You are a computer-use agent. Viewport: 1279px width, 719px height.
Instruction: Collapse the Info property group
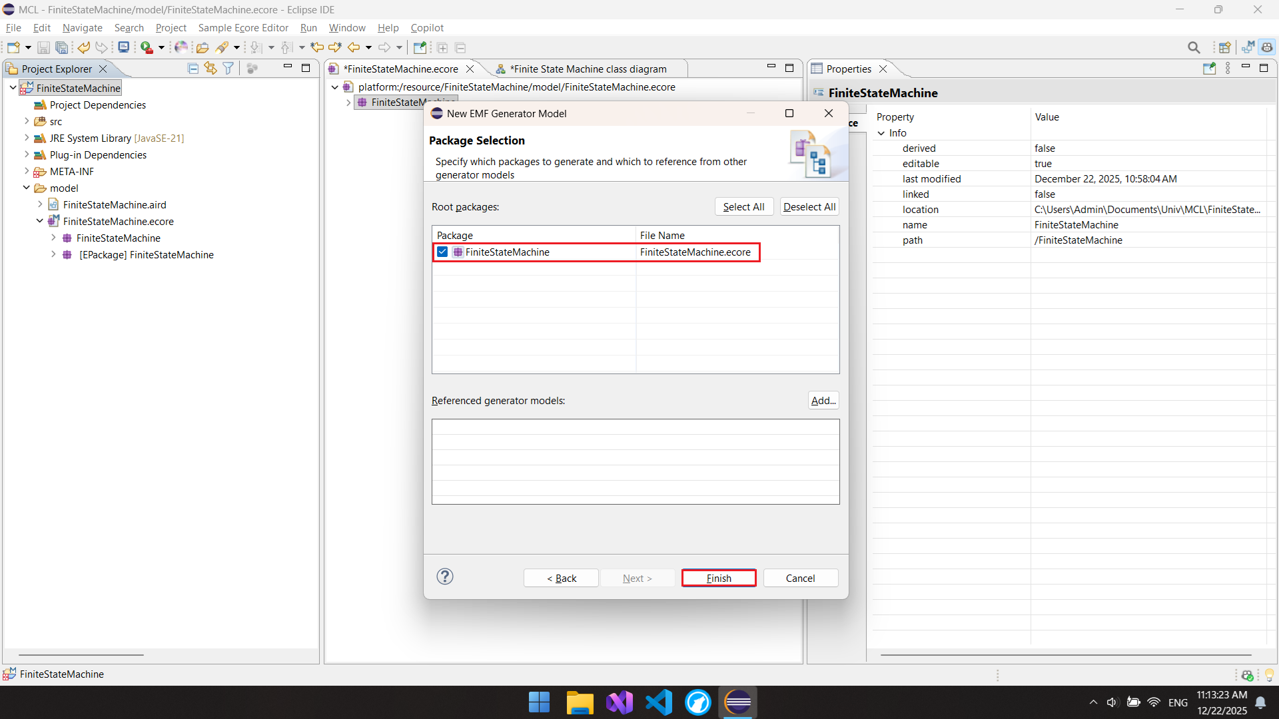[881, 133]
